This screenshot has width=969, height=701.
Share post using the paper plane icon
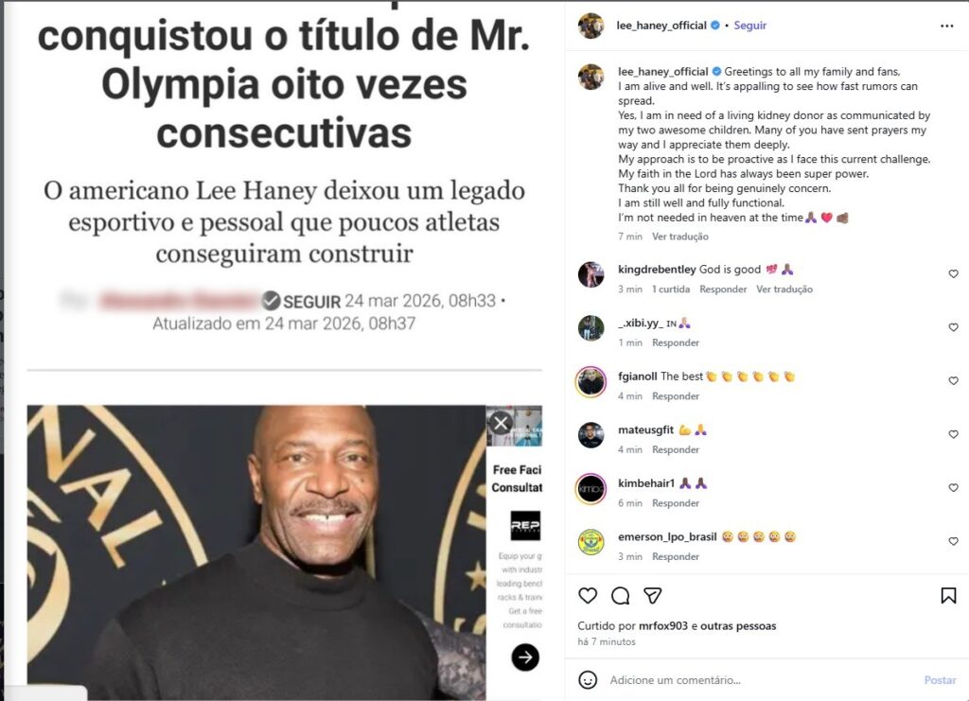[653, 595]
